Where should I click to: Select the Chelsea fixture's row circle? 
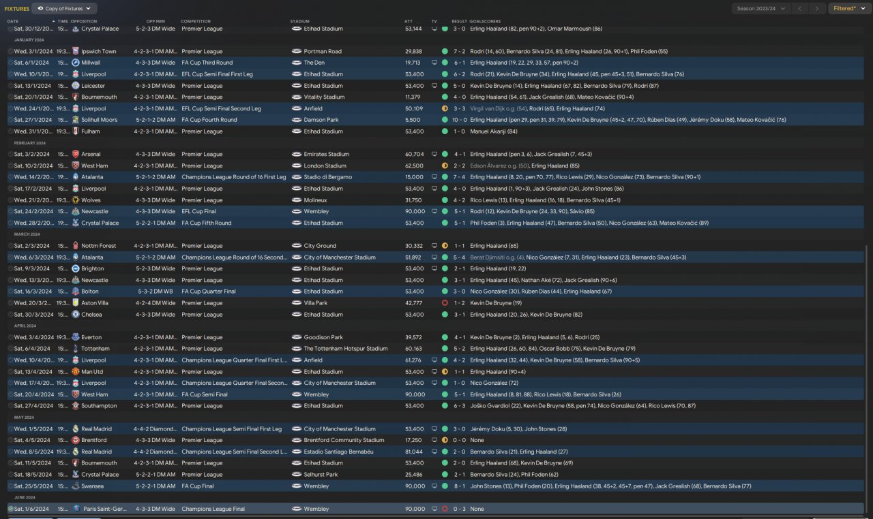(10, 315)
